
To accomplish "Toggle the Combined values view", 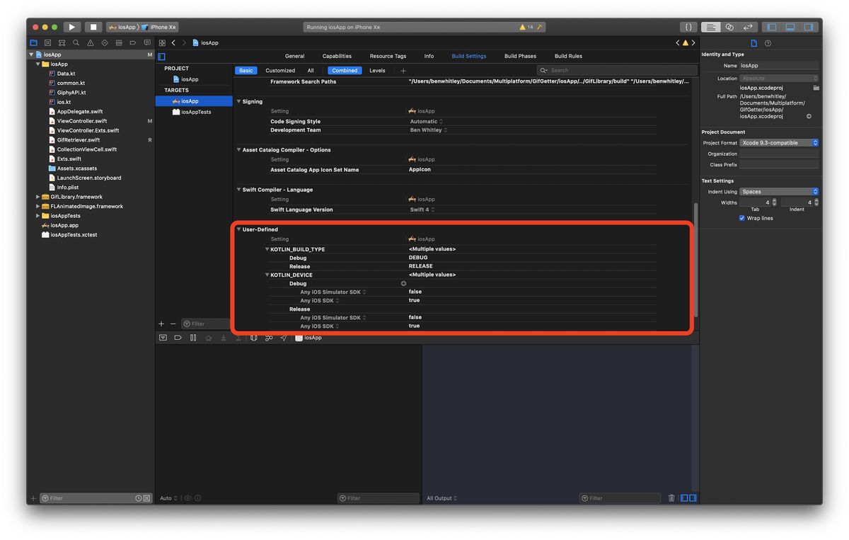I will click(x=345, y=71).
